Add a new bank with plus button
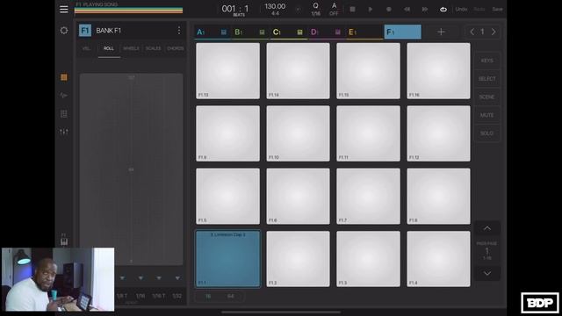 pos(441,32)
